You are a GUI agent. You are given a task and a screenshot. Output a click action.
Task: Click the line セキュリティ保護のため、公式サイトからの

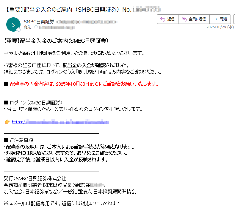[73, 109]
